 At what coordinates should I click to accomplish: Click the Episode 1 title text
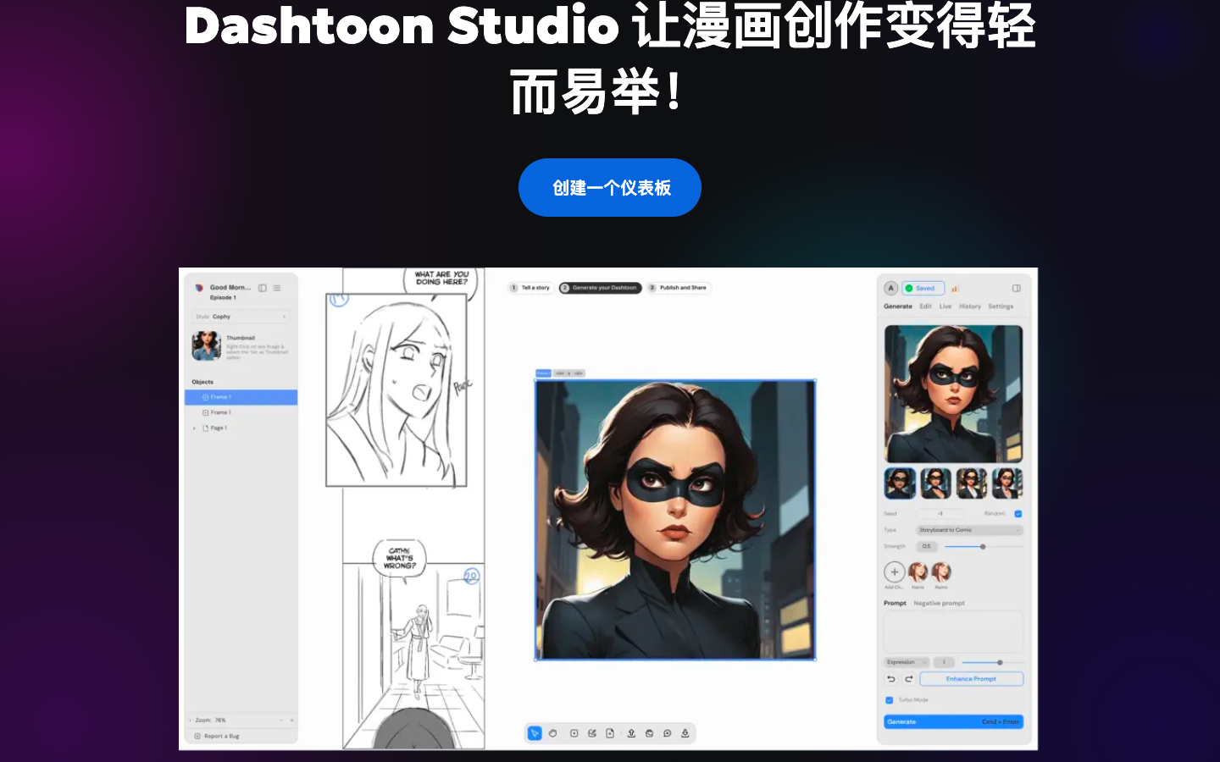[223, 298]
